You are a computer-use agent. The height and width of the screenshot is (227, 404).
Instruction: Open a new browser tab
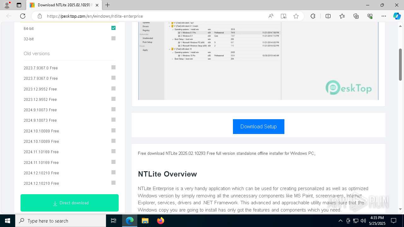coord(108,5)
